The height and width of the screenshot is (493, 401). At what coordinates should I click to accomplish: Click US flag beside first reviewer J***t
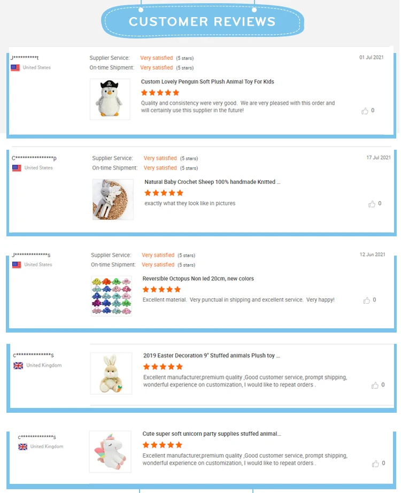click(x=16, y=68)
